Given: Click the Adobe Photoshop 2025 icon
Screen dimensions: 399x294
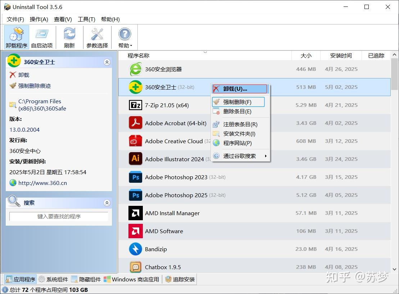Looking at the screenshot, I should click(x=135, y=195).
